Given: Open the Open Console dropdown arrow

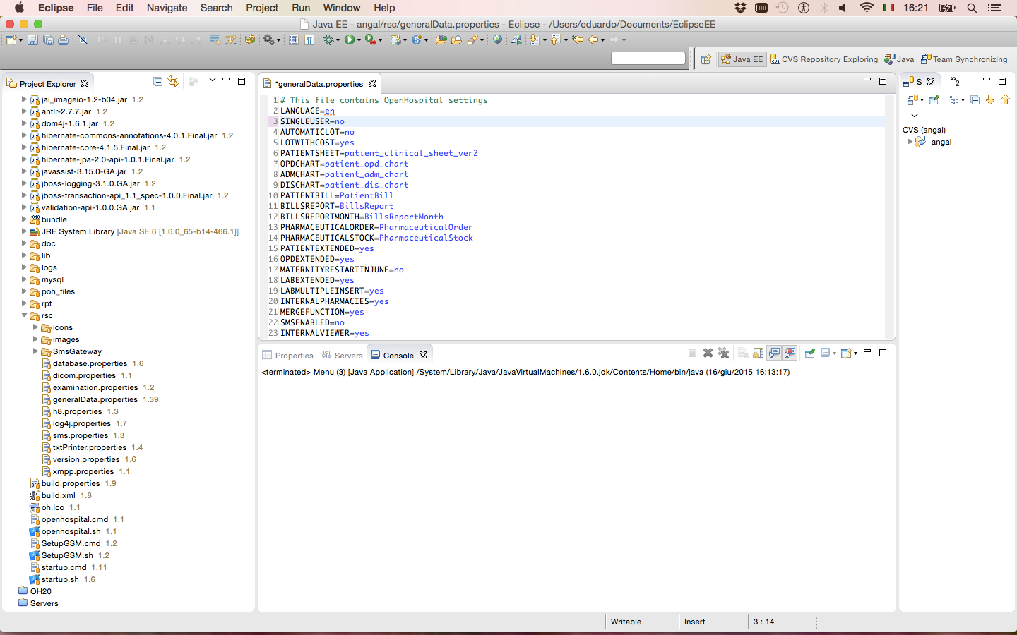Looking at the screenshot, I should tap(855, 353).
